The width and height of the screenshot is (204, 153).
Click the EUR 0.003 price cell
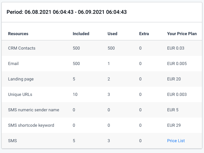coord(177,95)
